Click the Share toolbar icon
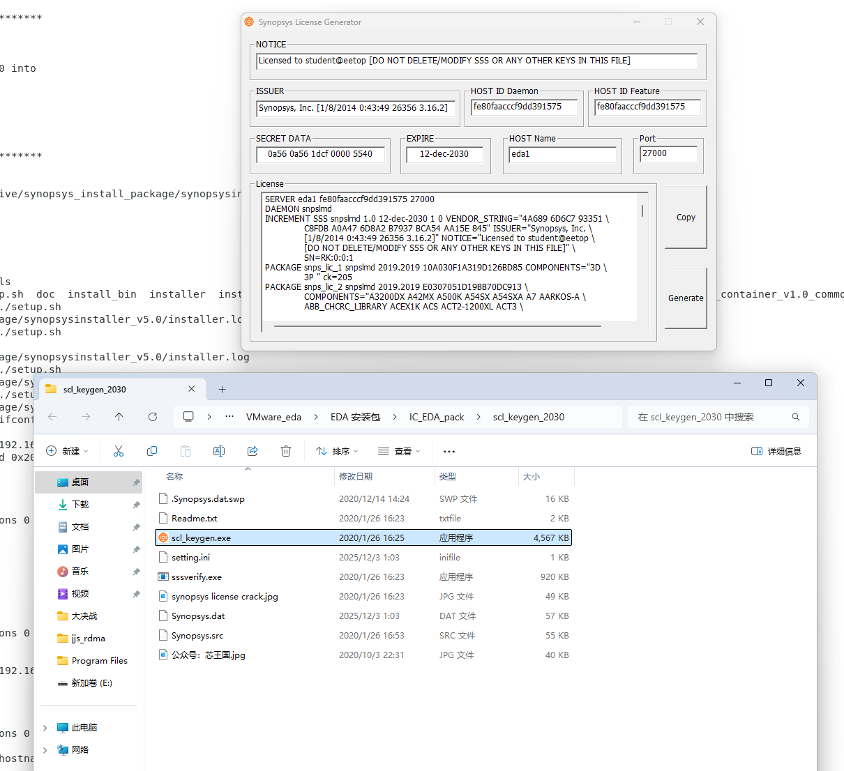The height and width of the screenshot is (771, 844). pyautogui.click(x=253, y=451)
